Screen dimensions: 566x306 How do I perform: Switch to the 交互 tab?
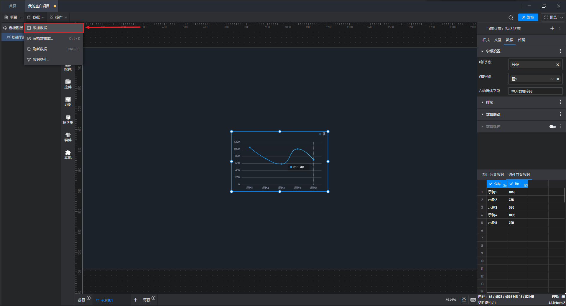pos(498,40)
